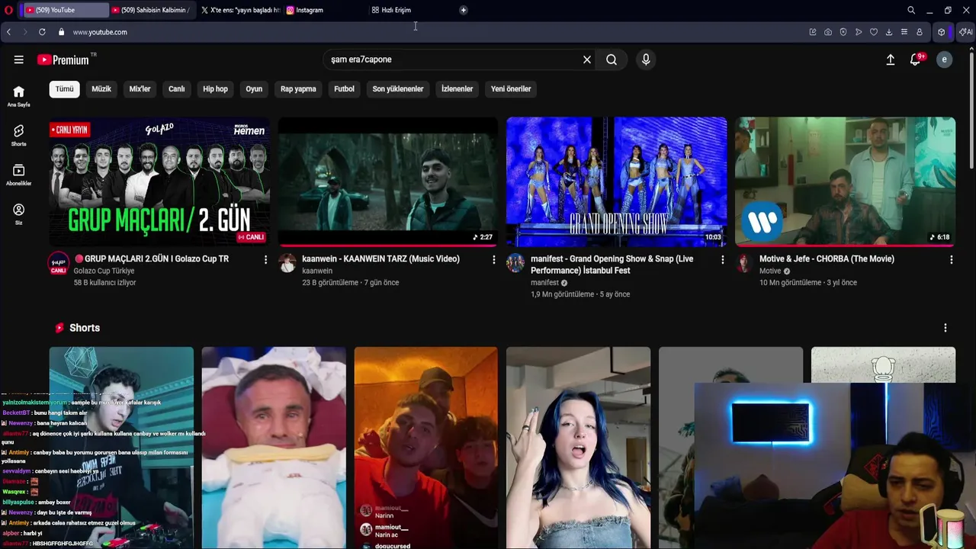Open more options for CHORBA video
The width and height of the screenshot is (976, 549).
[x=951, y=260]
